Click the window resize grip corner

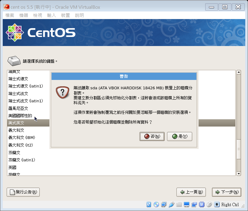(x=243, y=206)
